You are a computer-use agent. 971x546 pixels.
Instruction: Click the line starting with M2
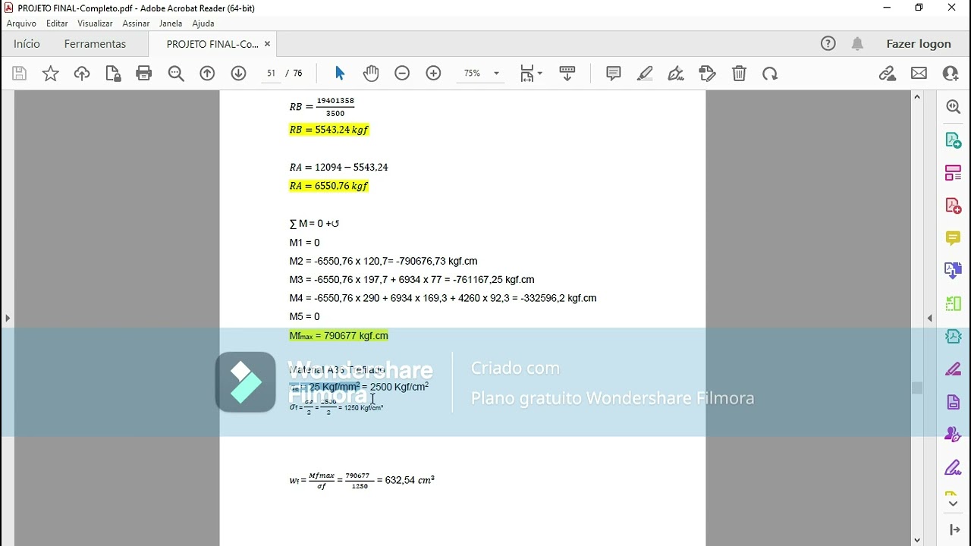click(383, 261)
